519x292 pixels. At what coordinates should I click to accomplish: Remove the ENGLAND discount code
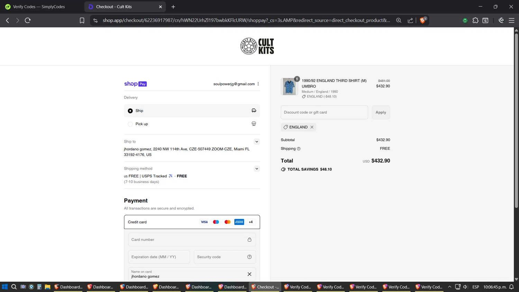(x=312, y=127)
